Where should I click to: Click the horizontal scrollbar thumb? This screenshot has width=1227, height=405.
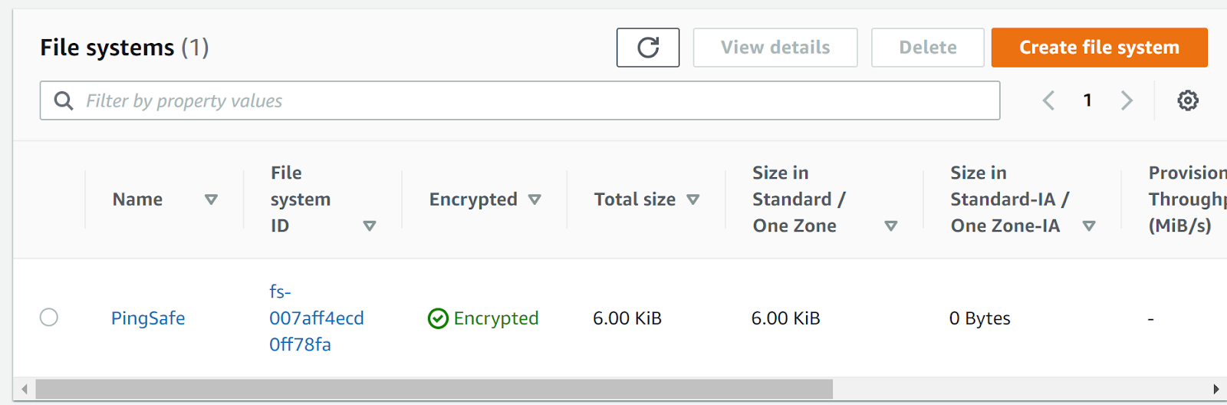click(434, 389)
